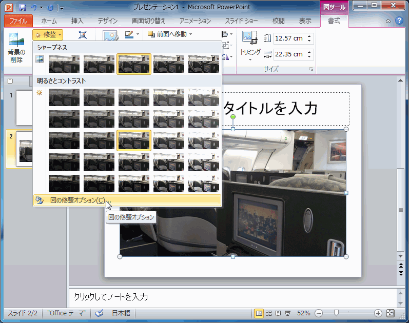Decrease width with the down stepper arrow
409x323 pixels.
point(309,57)
